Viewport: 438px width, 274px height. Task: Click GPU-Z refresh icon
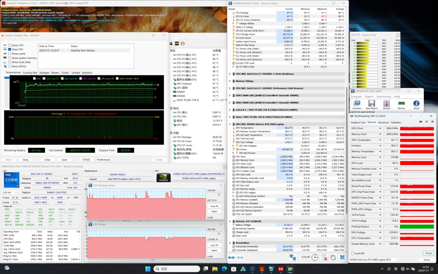(427, 122)
